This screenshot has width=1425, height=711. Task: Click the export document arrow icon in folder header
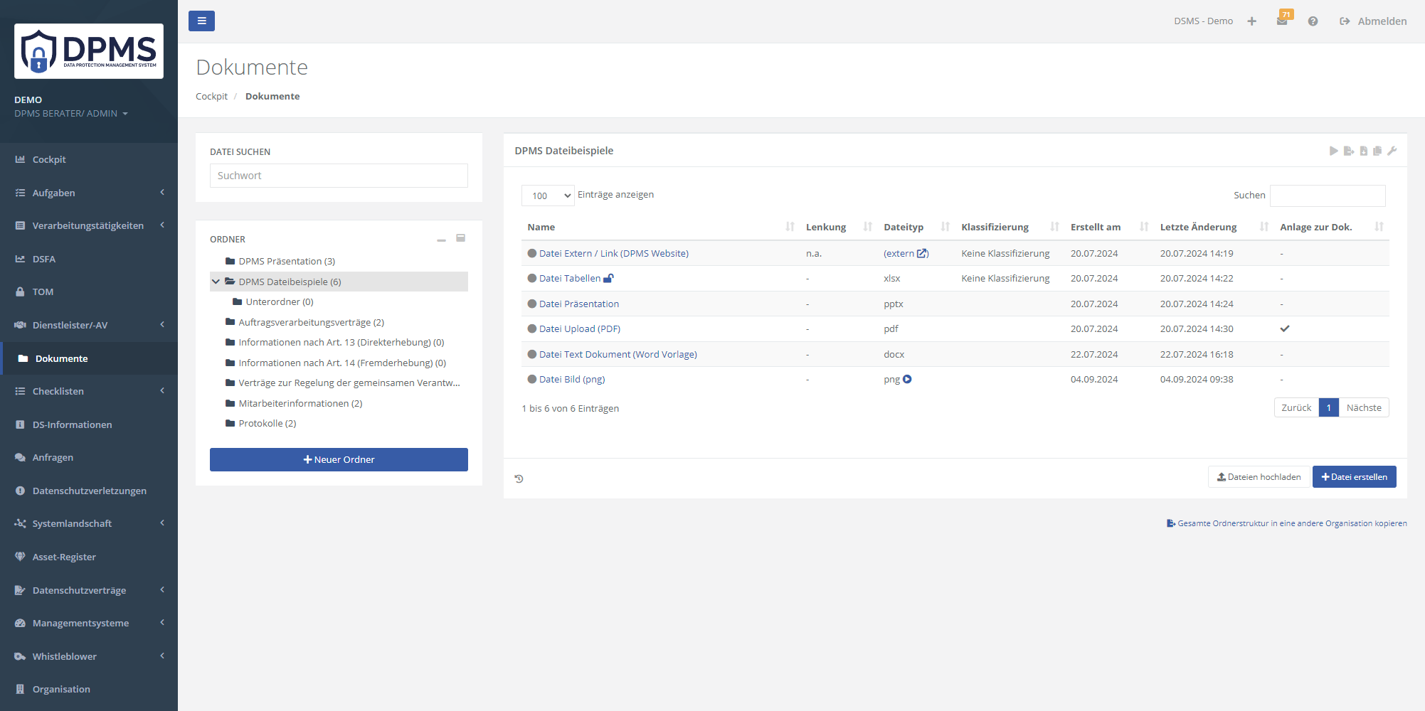(1348, 151)
